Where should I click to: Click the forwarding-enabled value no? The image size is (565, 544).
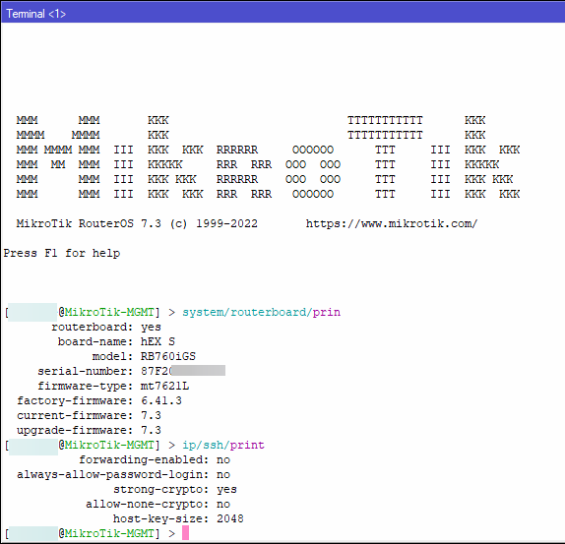coord(223,460)
